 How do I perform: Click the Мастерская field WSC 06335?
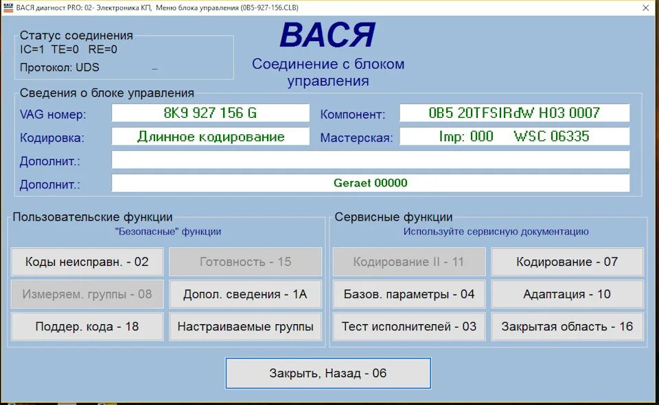tap(514, 136)
